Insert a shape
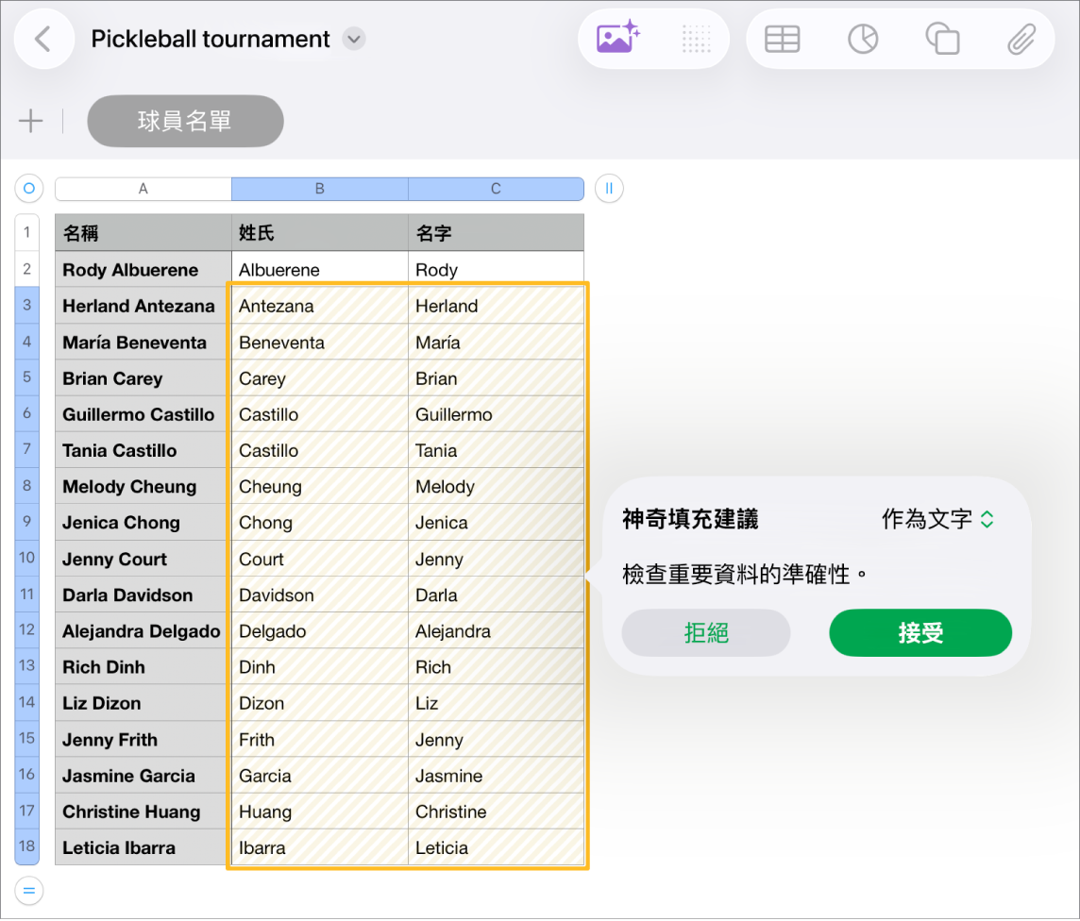This screenshot has height=921, width=1080. [x=942, y=39]
